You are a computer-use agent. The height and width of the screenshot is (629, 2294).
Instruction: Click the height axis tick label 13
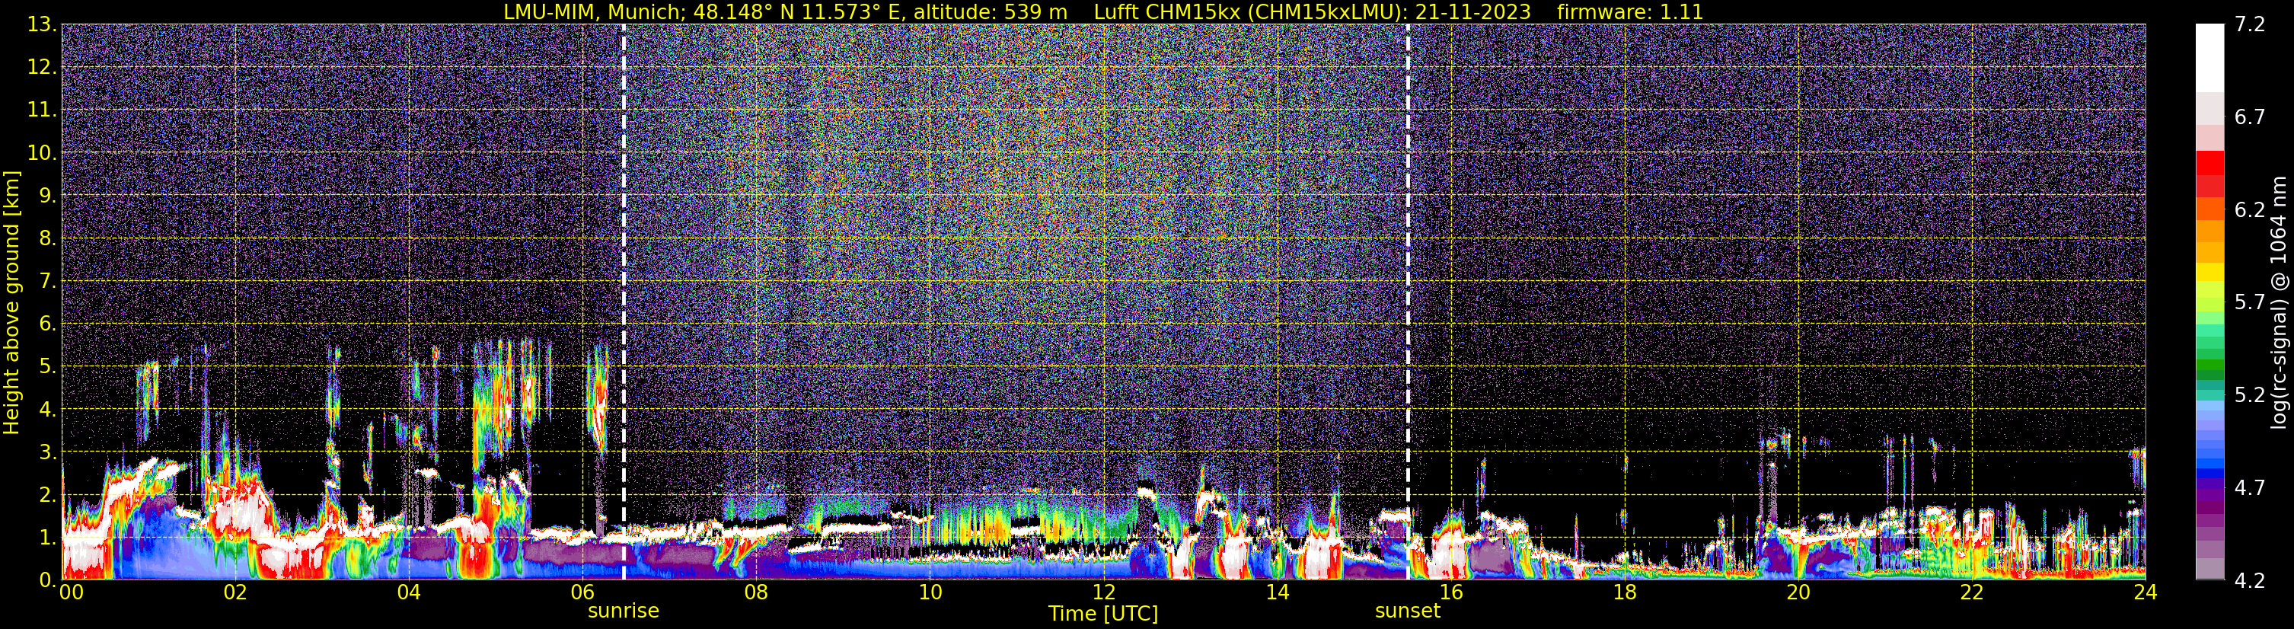click(x=41, y=25)
